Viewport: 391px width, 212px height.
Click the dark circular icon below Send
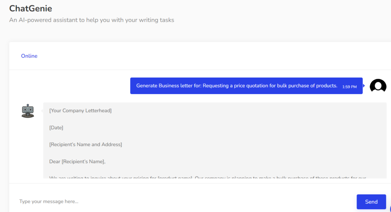click(x=389, y=210)
